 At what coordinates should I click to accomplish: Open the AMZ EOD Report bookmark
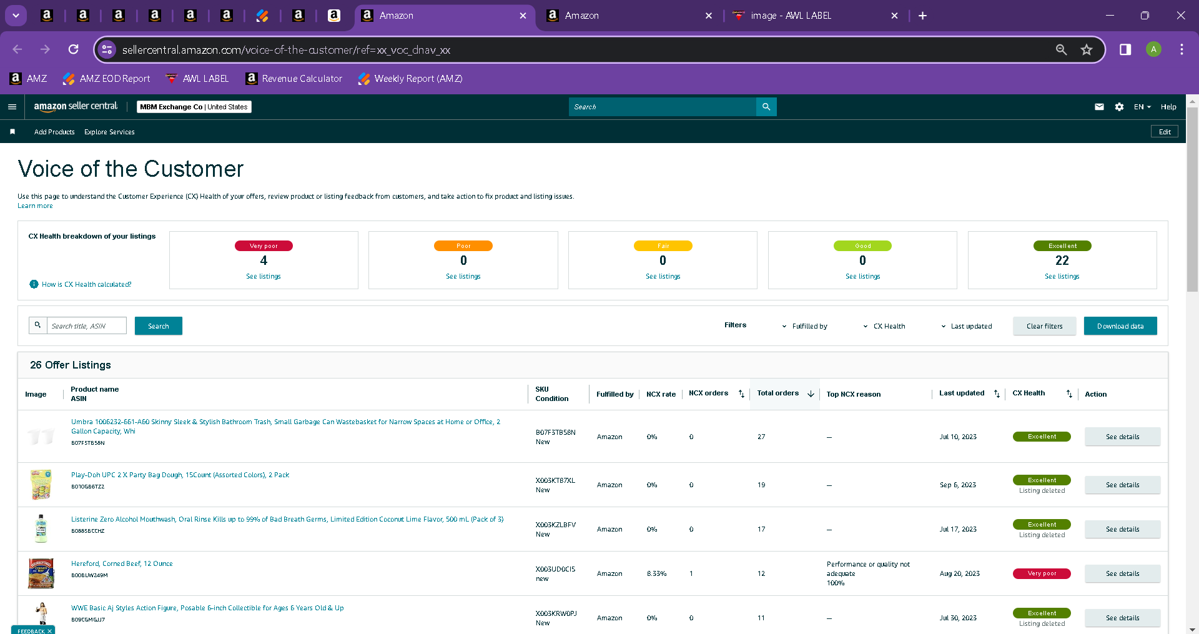pos(107,79)
